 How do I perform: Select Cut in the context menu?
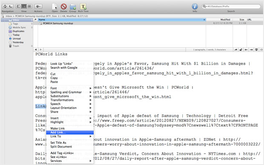[x=70, y=74]
